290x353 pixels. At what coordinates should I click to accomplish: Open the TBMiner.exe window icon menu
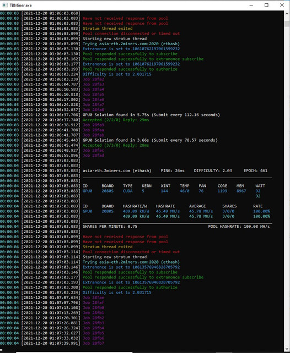tap(5, 5)
